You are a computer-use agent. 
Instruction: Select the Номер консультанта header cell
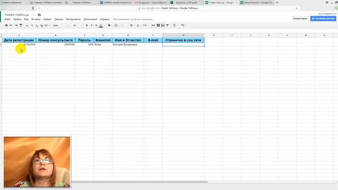point(55,40)
